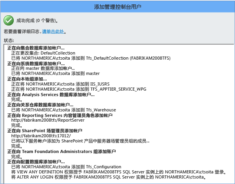
Task: Click the dialog title 添加管理控制台用户
Action: (x=117, y=7)
